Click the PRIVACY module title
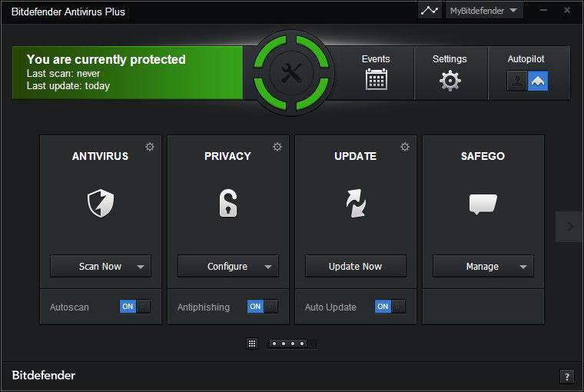This screenshot has height=392, width=584. pos(227,156)
